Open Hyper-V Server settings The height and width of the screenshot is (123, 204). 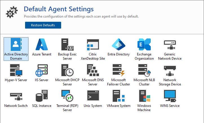click(16, 70)
